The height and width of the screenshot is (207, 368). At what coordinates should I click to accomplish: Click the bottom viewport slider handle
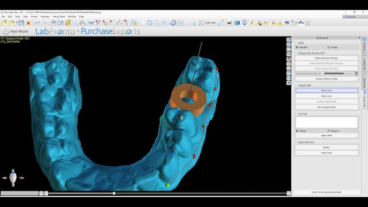click(114, 194)
